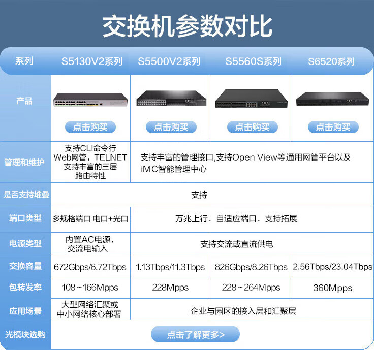Click the 光模块选购 row label
Image resolution: width=374 pixels, height=350 pixels.
tap(24, 334)
